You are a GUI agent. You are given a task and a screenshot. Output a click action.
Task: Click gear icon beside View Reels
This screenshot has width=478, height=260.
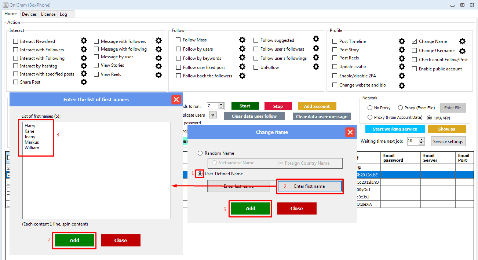[158, 75]
